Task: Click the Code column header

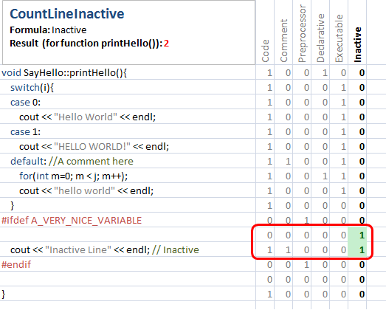Action: [x=266, y=51]
